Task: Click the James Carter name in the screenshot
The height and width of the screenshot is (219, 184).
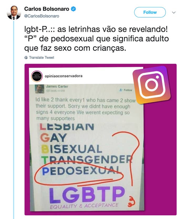Action: (x=57, y=86)
